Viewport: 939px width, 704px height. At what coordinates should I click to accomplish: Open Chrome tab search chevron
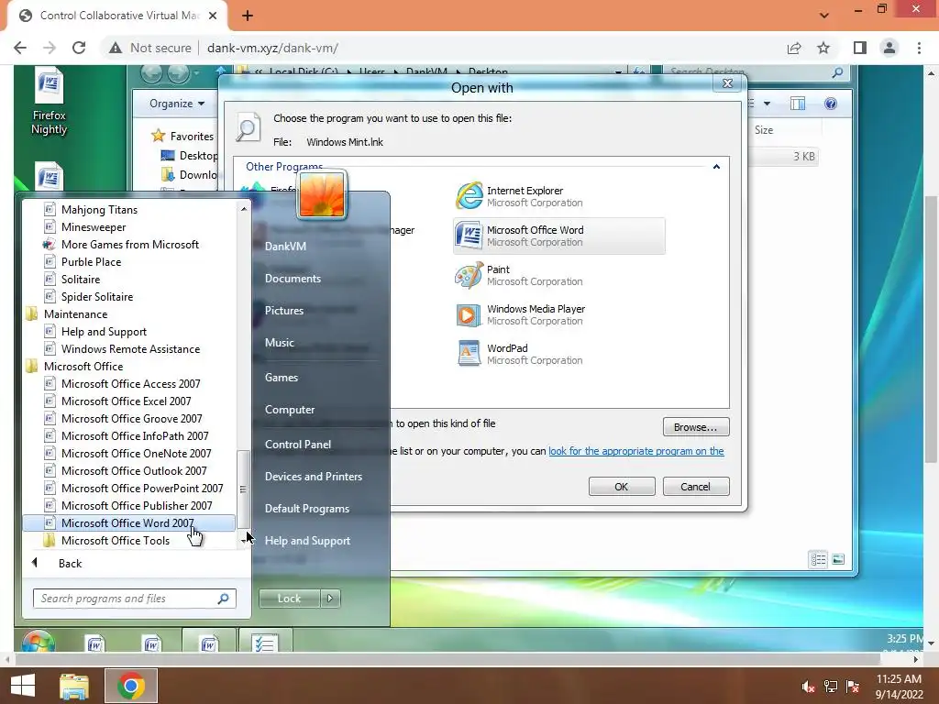coord(824,15)
